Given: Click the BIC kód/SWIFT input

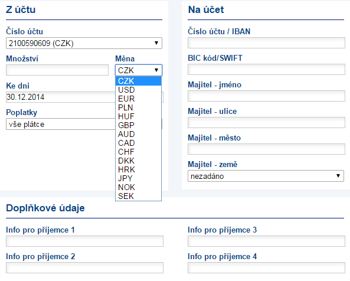Looking at the screenshot, I should [x=266, y=70].
